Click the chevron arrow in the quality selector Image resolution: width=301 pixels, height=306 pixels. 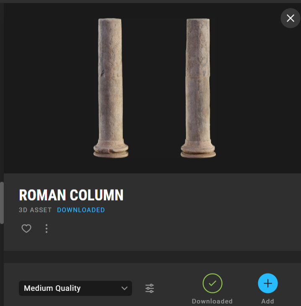(x=125, y=288)
